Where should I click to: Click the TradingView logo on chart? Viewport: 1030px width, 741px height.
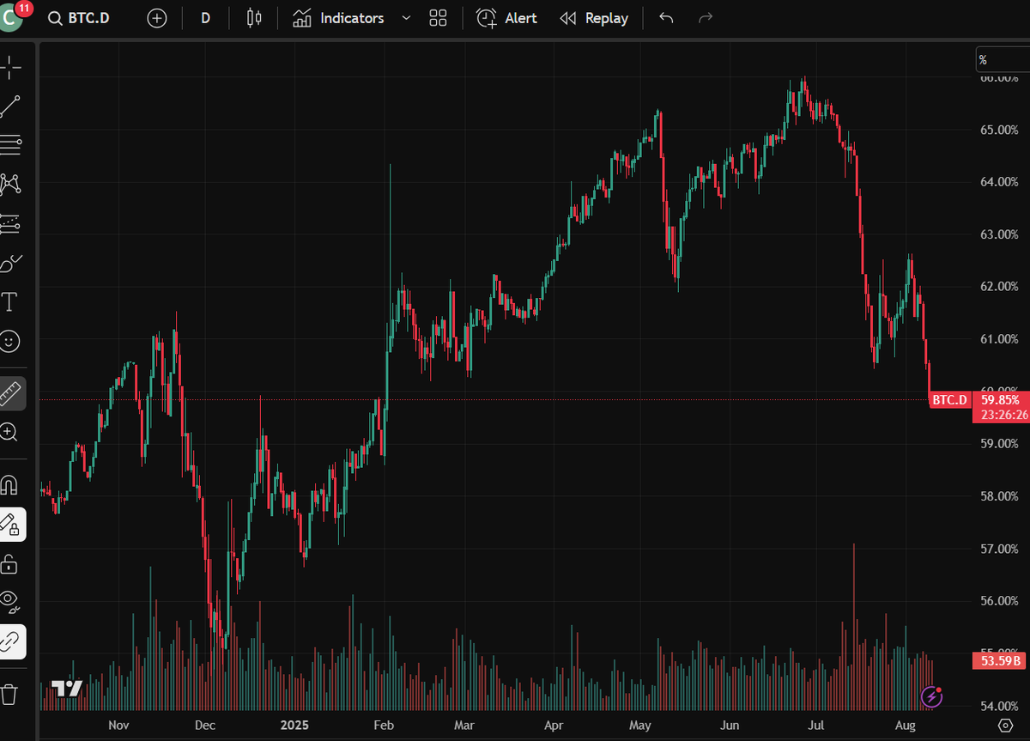66,689
